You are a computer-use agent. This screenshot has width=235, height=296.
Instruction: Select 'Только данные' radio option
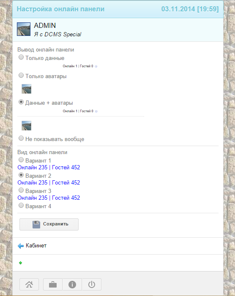[x=21, y=57]
